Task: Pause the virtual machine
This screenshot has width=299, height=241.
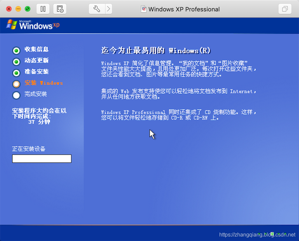Action: 43,9
